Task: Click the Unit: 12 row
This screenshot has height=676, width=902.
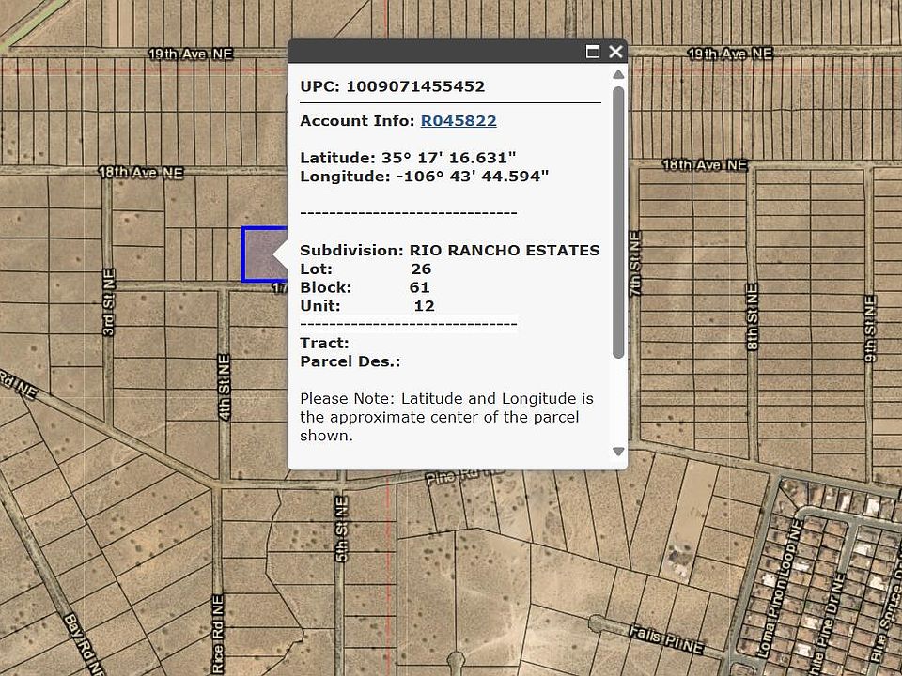Action: tap(367, 306)
